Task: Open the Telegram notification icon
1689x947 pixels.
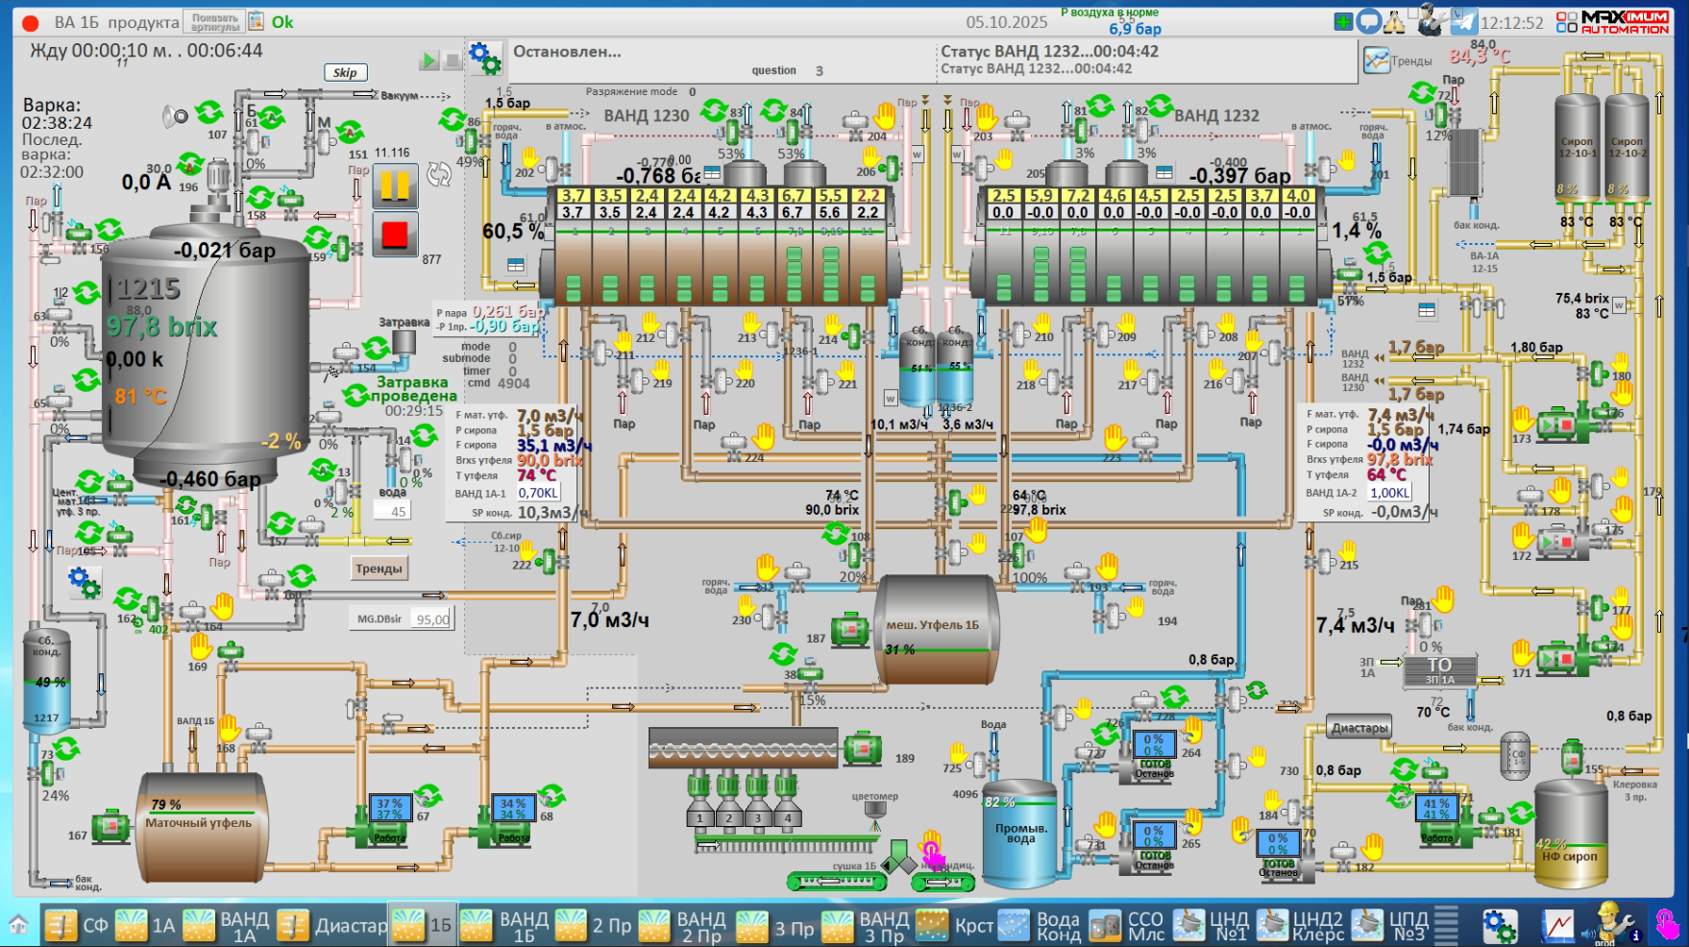Action: [x=1463, y=21]
